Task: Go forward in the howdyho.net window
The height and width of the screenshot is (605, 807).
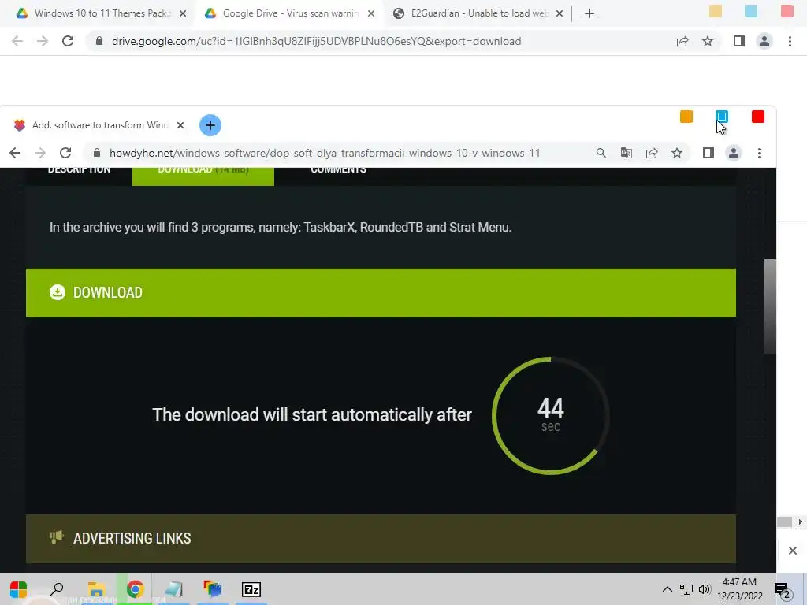Action: (40, 153)
